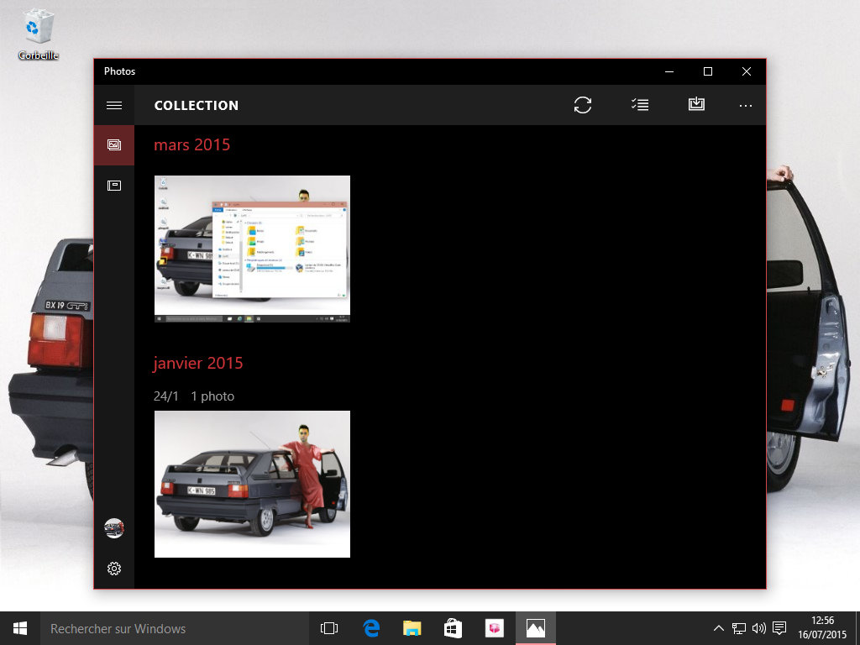The image size is (860, 645).
Task: Select the Collection view icon in sidebar
Action: click(x=114, y=145)
